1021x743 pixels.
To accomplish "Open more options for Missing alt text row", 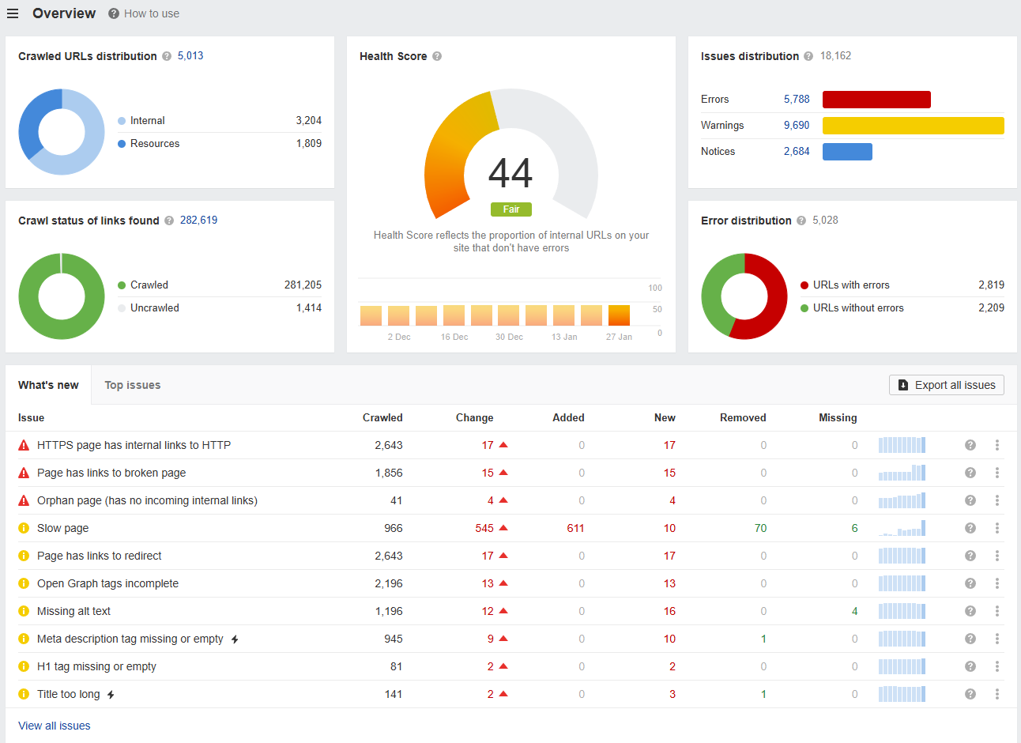I will [x=997, y=611].
